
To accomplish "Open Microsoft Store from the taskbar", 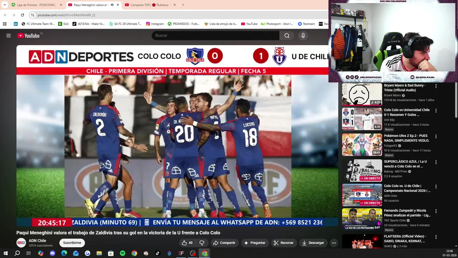I will point(111,253).
